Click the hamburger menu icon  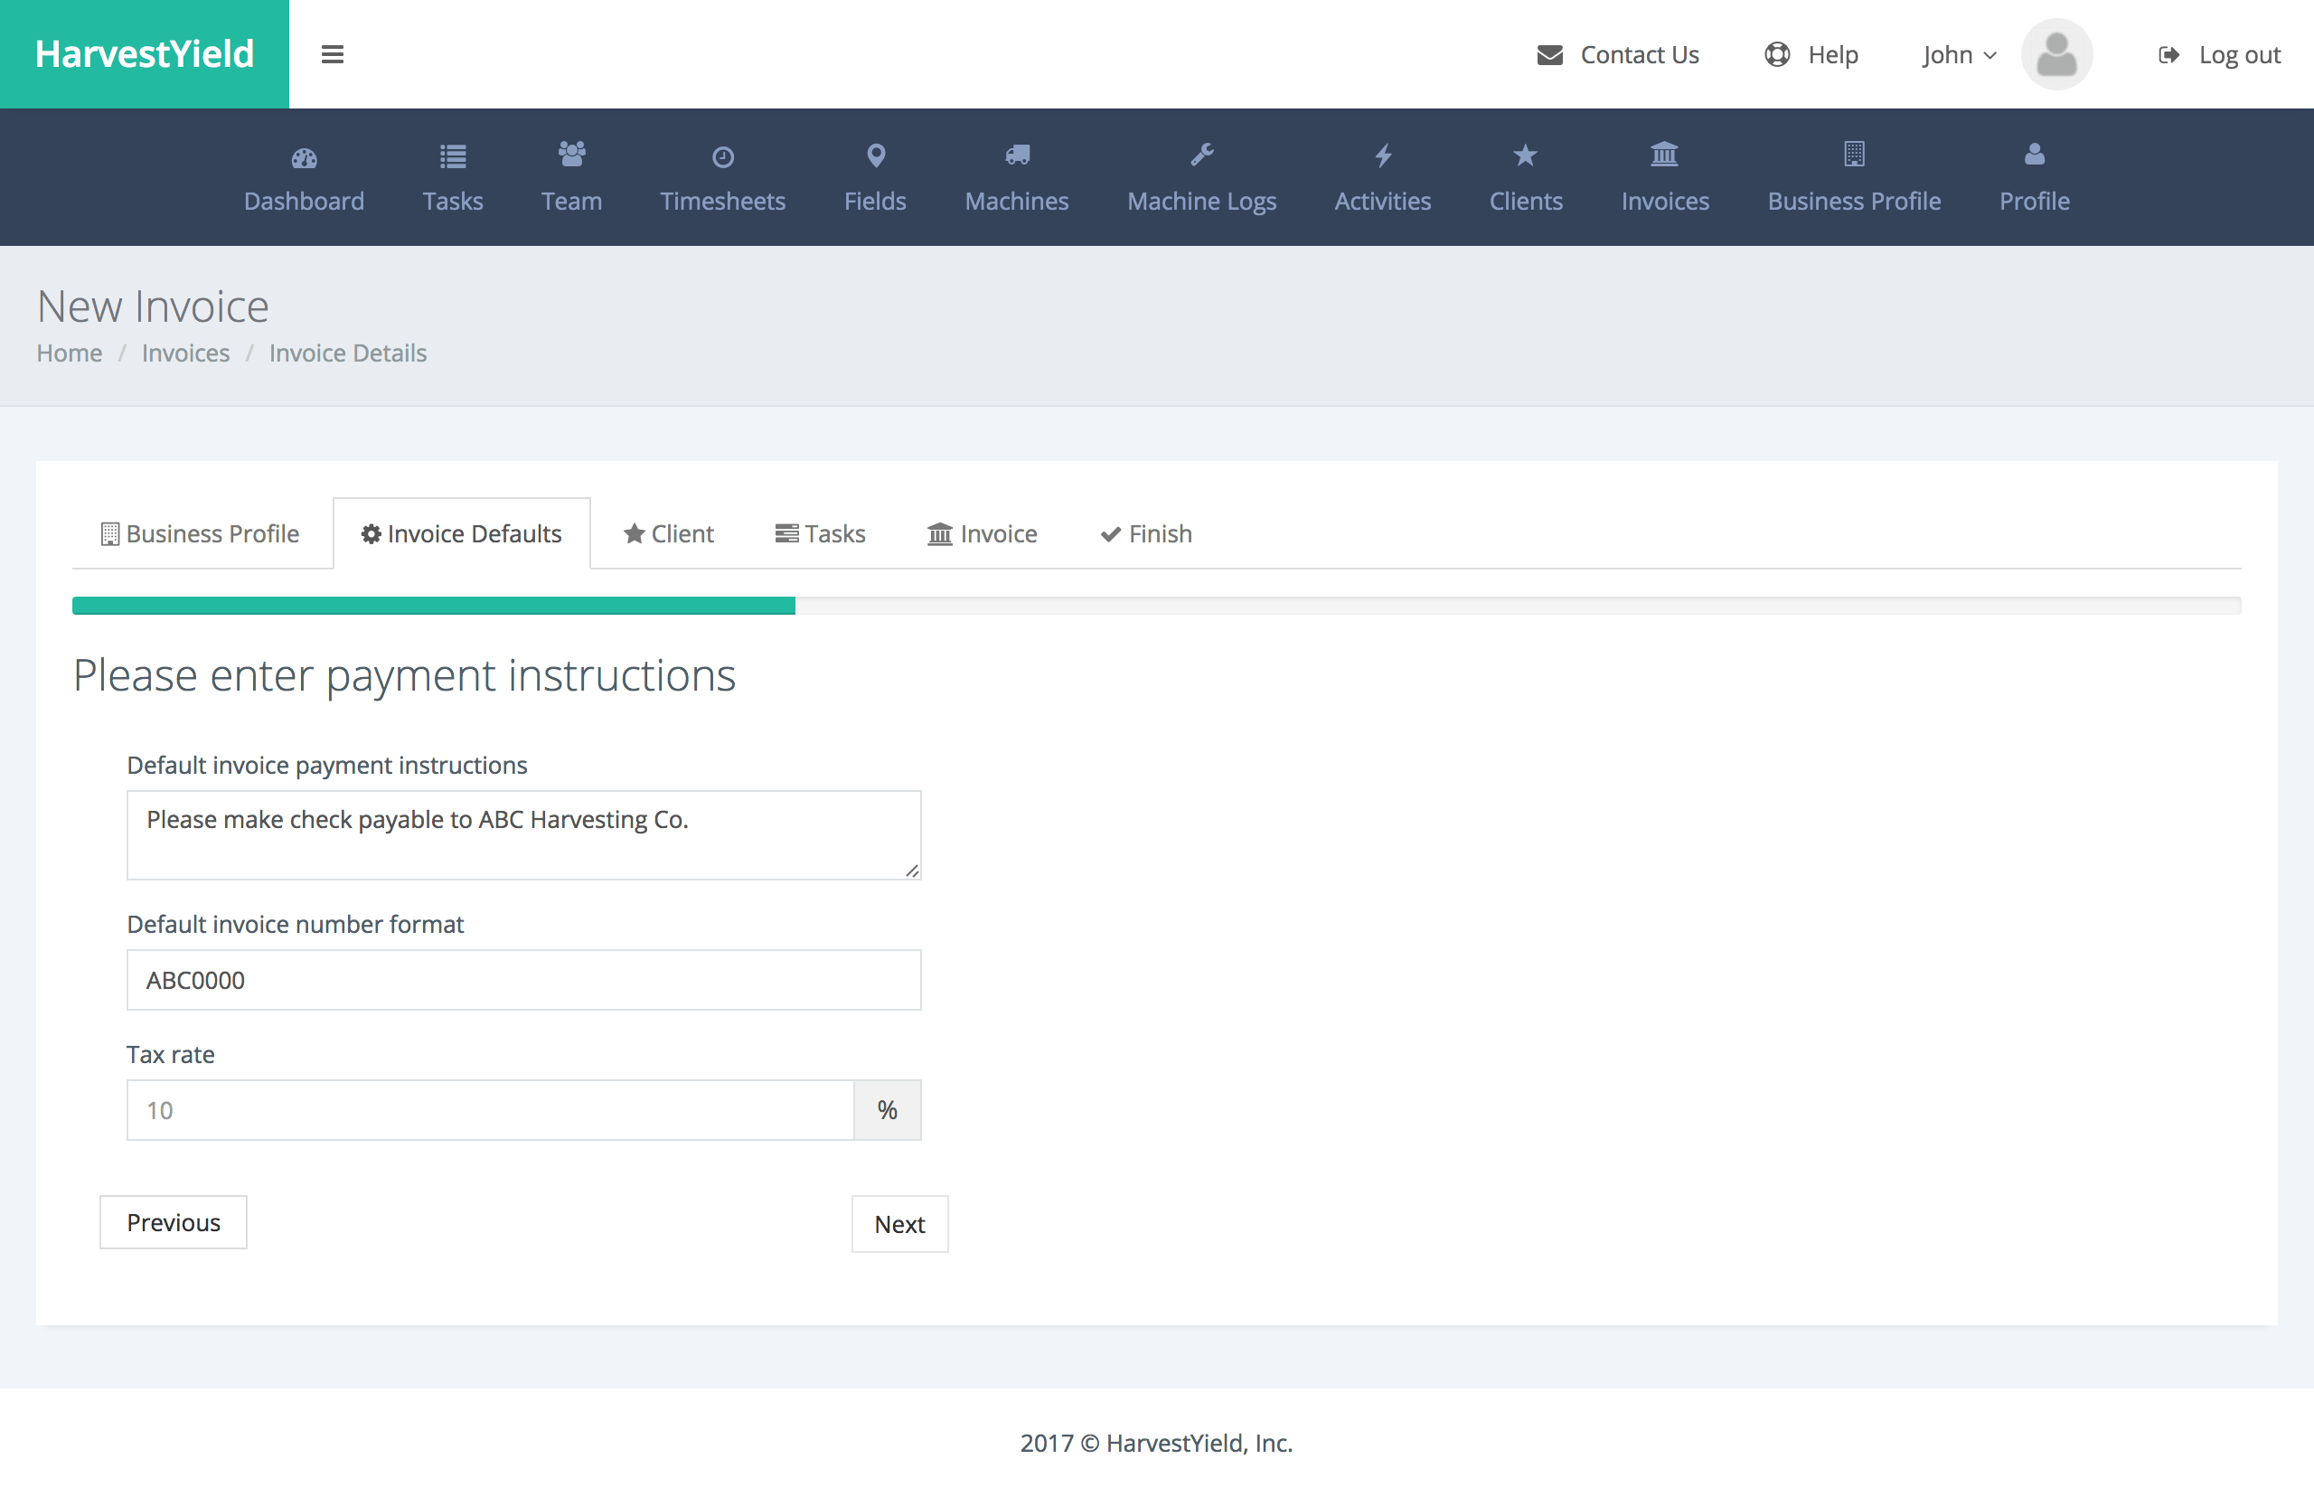pos(333,54)
